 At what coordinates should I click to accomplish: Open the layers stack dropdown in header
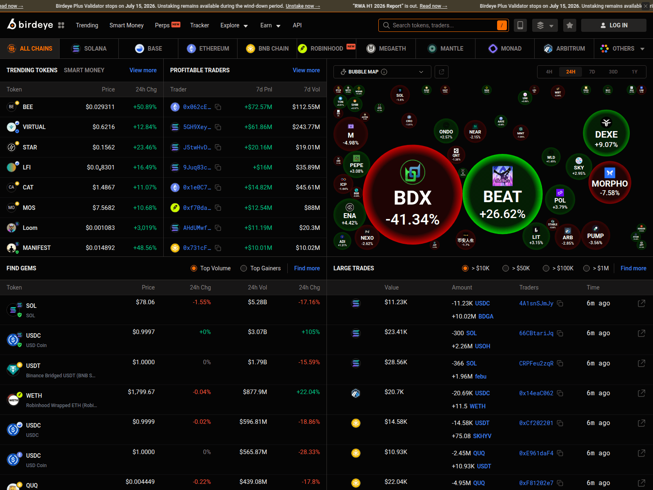[545, 25]
